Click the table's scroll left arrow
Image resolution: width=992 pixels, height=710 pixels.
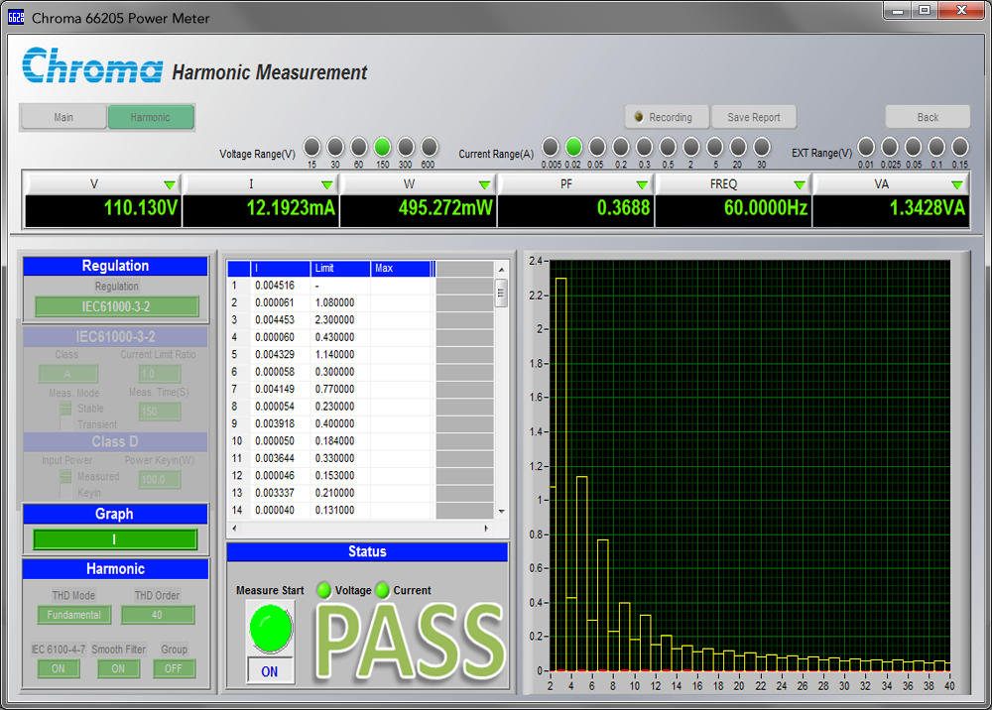pos(235,528)
